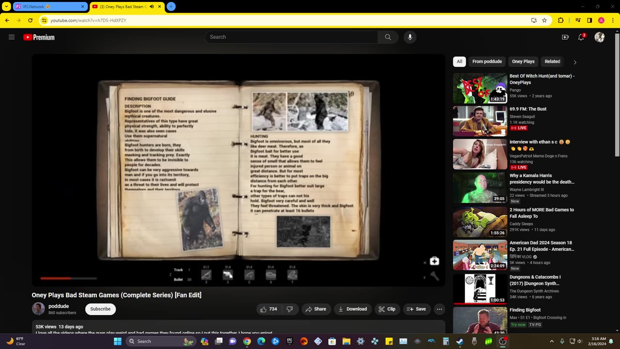Bookmark this page with star
Screen dimensions: 620x349
click(544, 20)
